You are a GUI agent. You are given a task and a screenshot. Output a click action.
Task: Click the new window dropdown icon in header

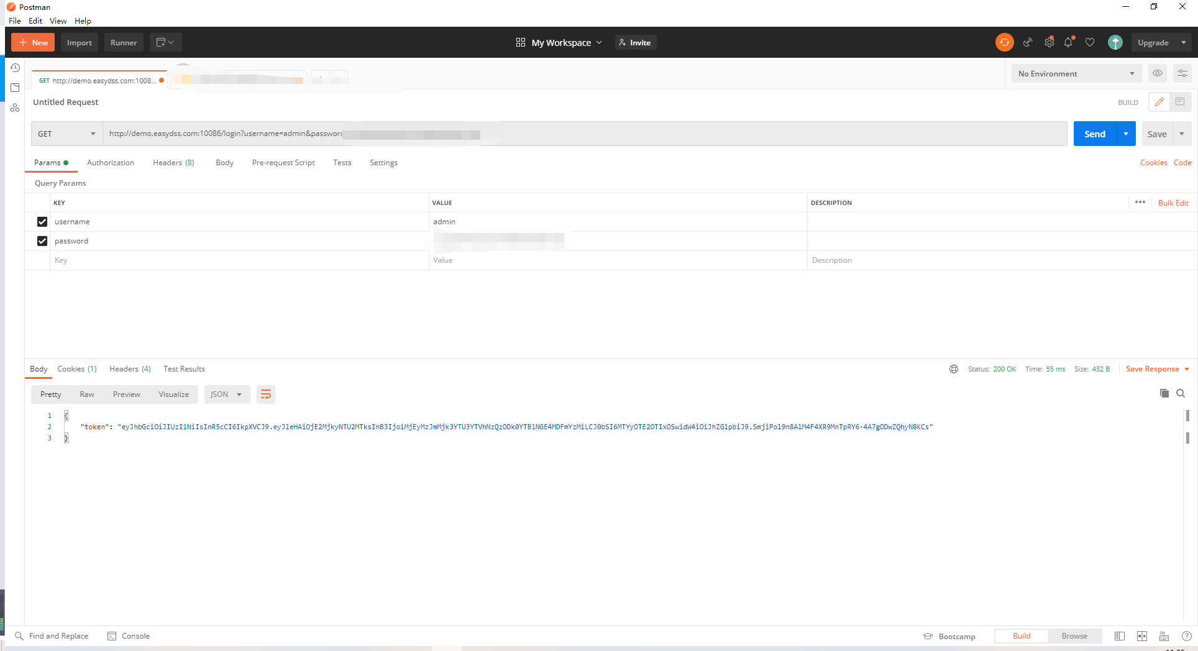[165, 42]
